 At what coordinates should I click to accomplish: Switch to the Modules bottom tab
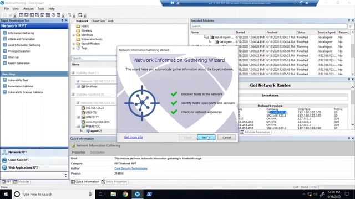(x=22, y=182)
